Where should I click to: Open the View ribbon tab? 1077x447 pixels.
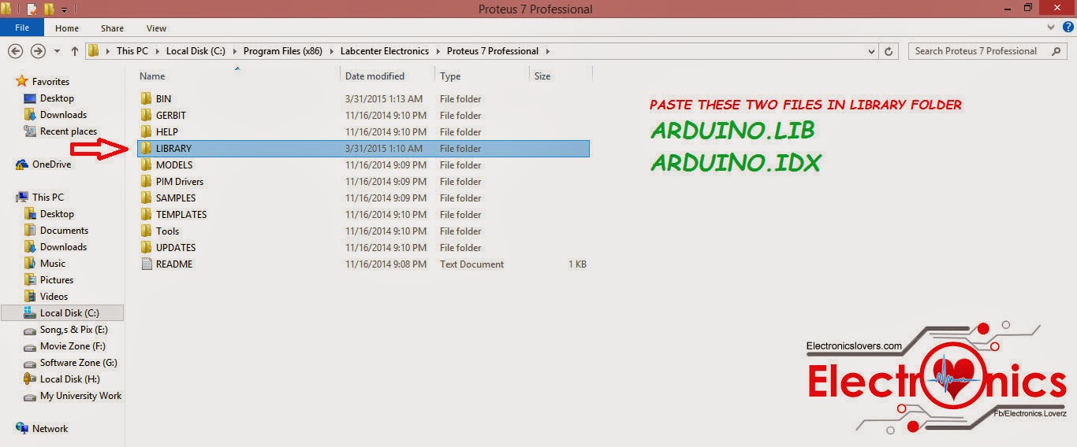(156, 28)
